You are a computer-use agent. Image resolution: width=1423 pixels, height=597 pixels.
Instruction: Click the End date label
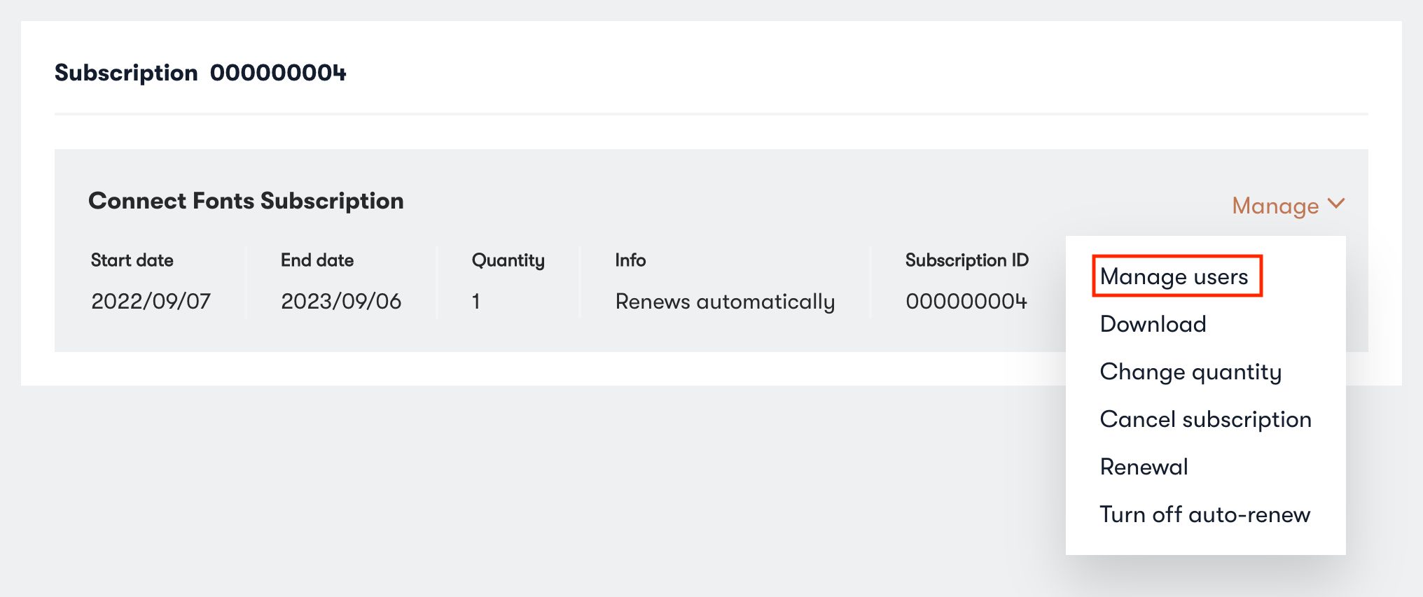click(317, 260)
